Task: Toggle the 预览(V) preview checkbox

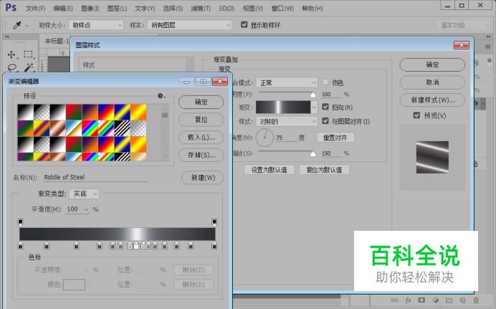Action: 416,115
